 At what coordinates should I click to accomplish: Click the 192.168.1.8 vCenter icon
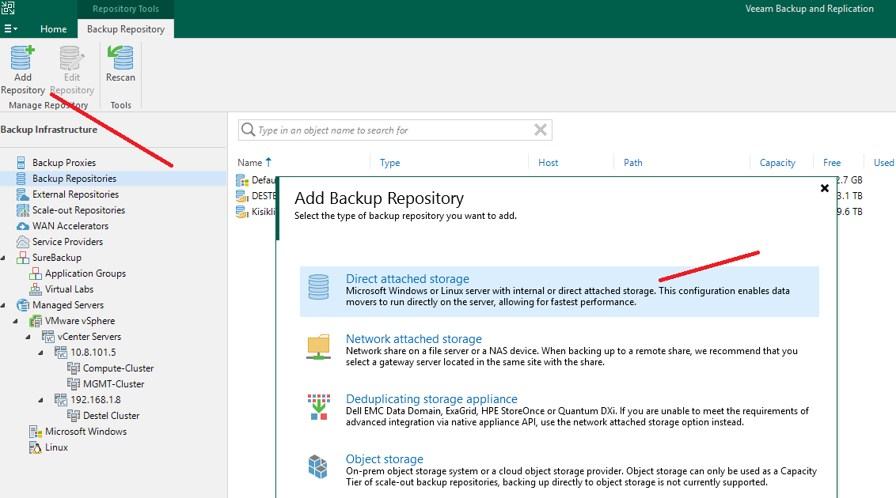61,400
